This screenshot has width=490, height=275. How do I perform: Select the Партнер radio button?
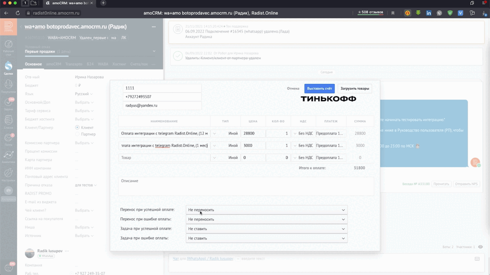pyautogui.click(x=77, y=134)
